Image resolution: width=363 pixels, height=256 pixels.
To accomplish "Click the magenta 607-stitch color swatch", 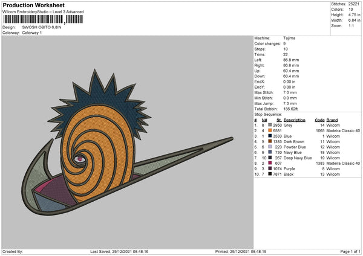I will point(270,163).
